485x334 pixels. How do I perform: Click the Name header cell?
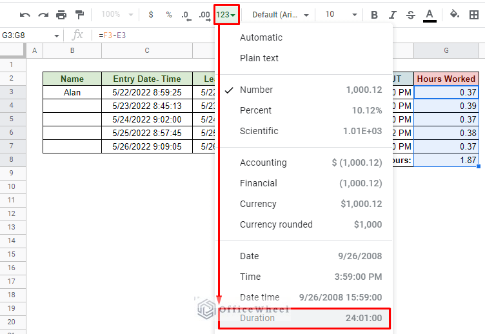click(x=72, y=79)
